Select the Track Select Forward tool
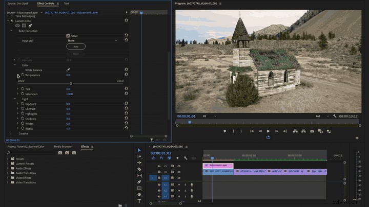 click(x=139, y=156)
